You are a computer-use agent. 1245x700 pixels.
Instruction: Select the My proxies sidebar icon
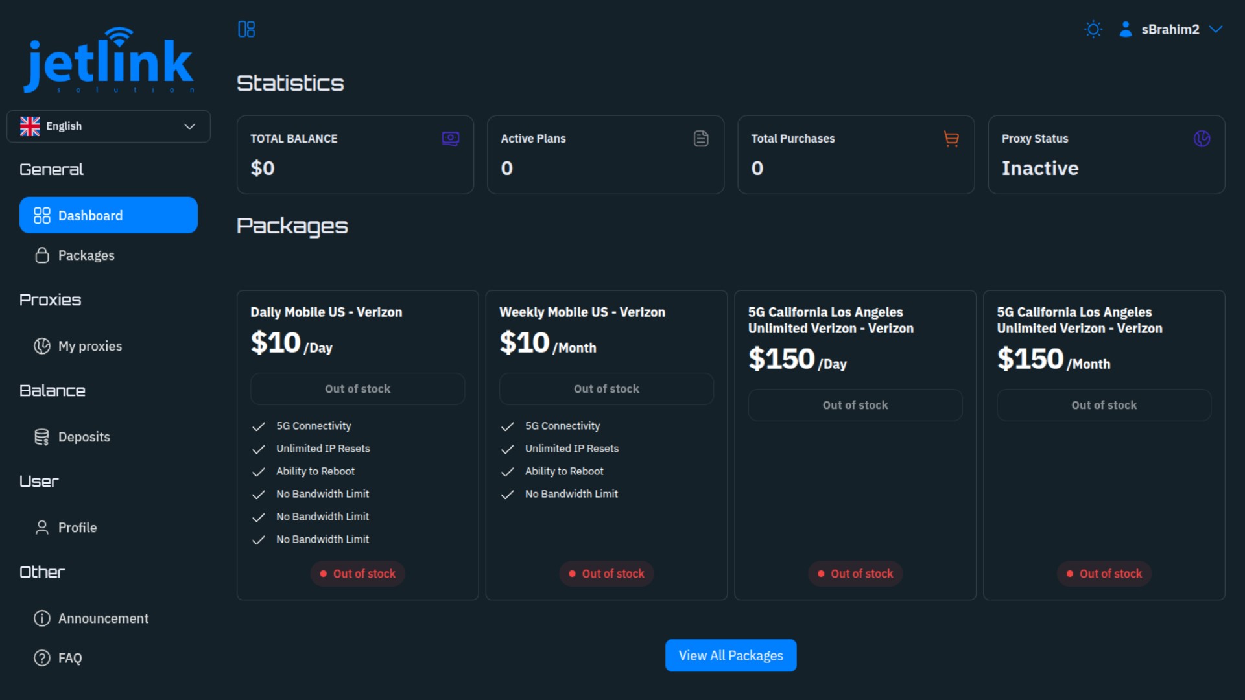[x=41, y=345]
